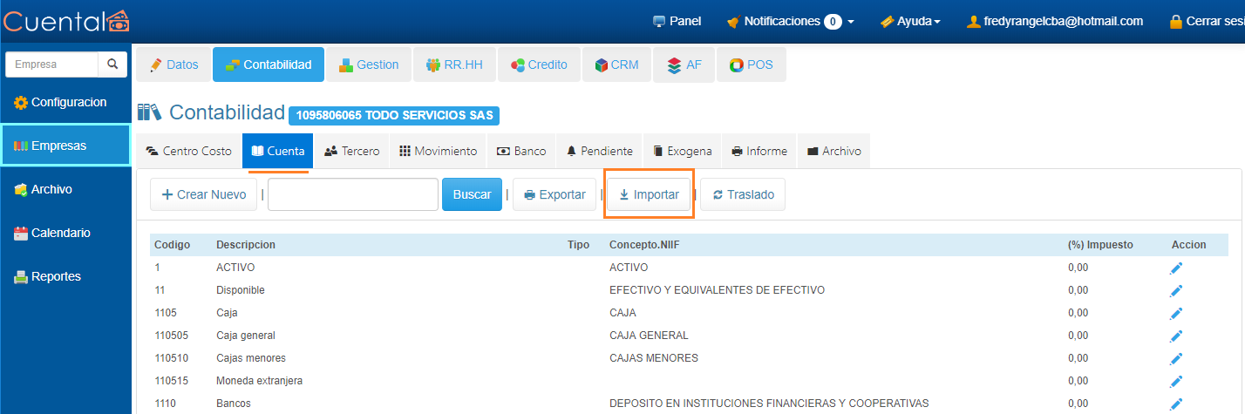Screen dimensions: 1245x414
Task: Click pencil icon for Cajas menores row
Action: click(1175, 359)
